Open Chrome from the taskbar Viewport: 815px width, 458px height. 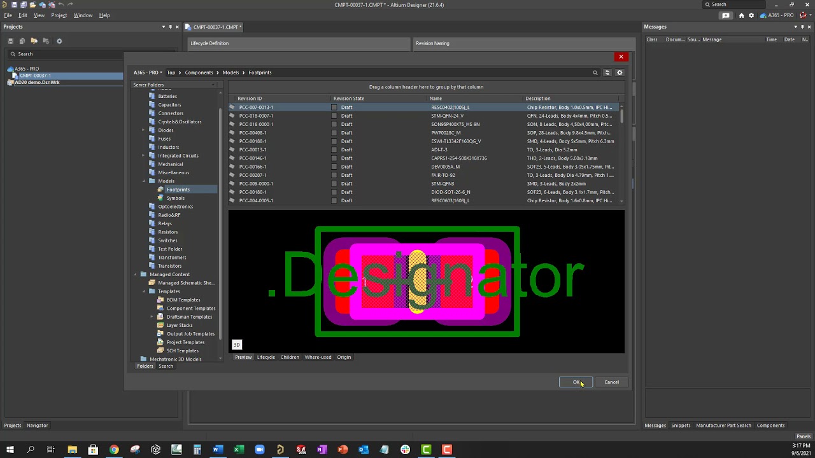pyautogui.click(x=113, y=450)
